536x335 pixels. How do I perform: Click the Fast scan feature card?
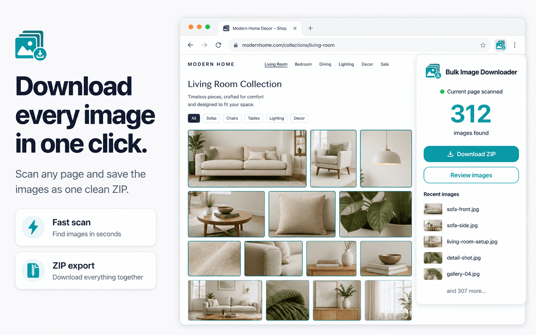[86, 227]
